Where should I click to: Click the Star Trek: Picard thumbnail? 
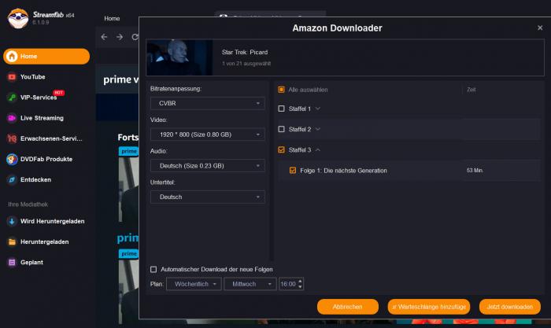coord(179,57)
